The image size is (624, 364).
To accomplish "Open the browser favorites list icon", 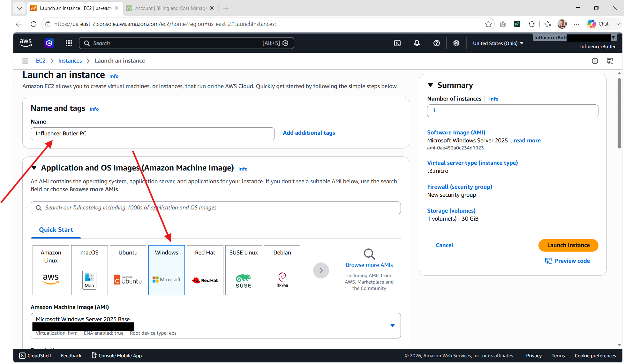I will [548, 24].
